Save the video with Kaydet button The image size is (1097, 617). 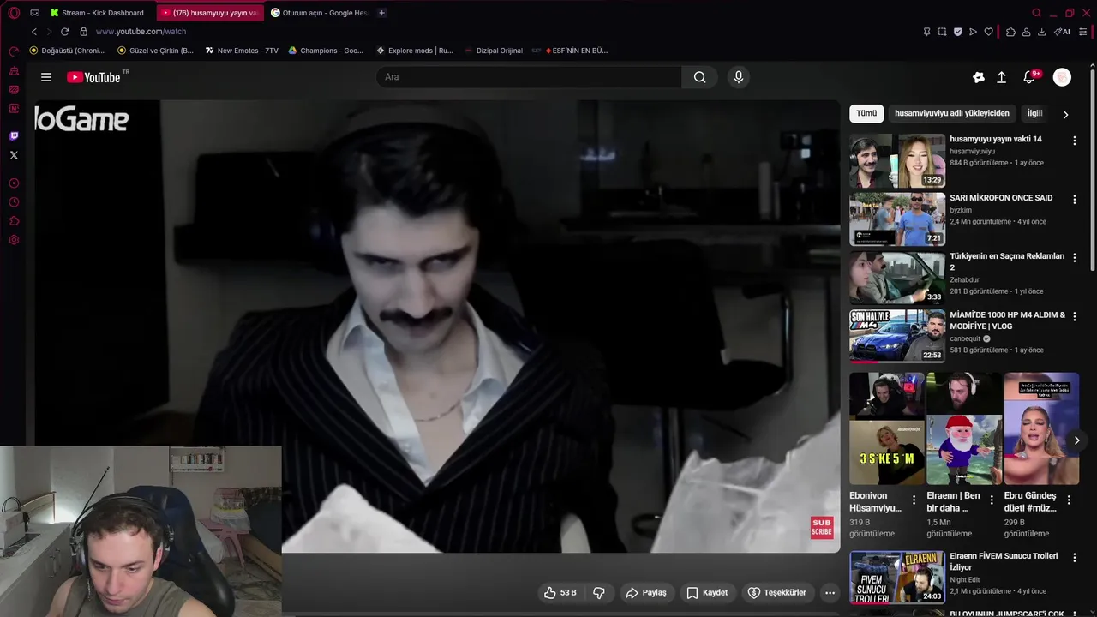[x=707, y=592]
